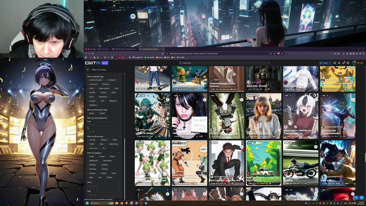Toggle the Vehicle category filter

110,177
